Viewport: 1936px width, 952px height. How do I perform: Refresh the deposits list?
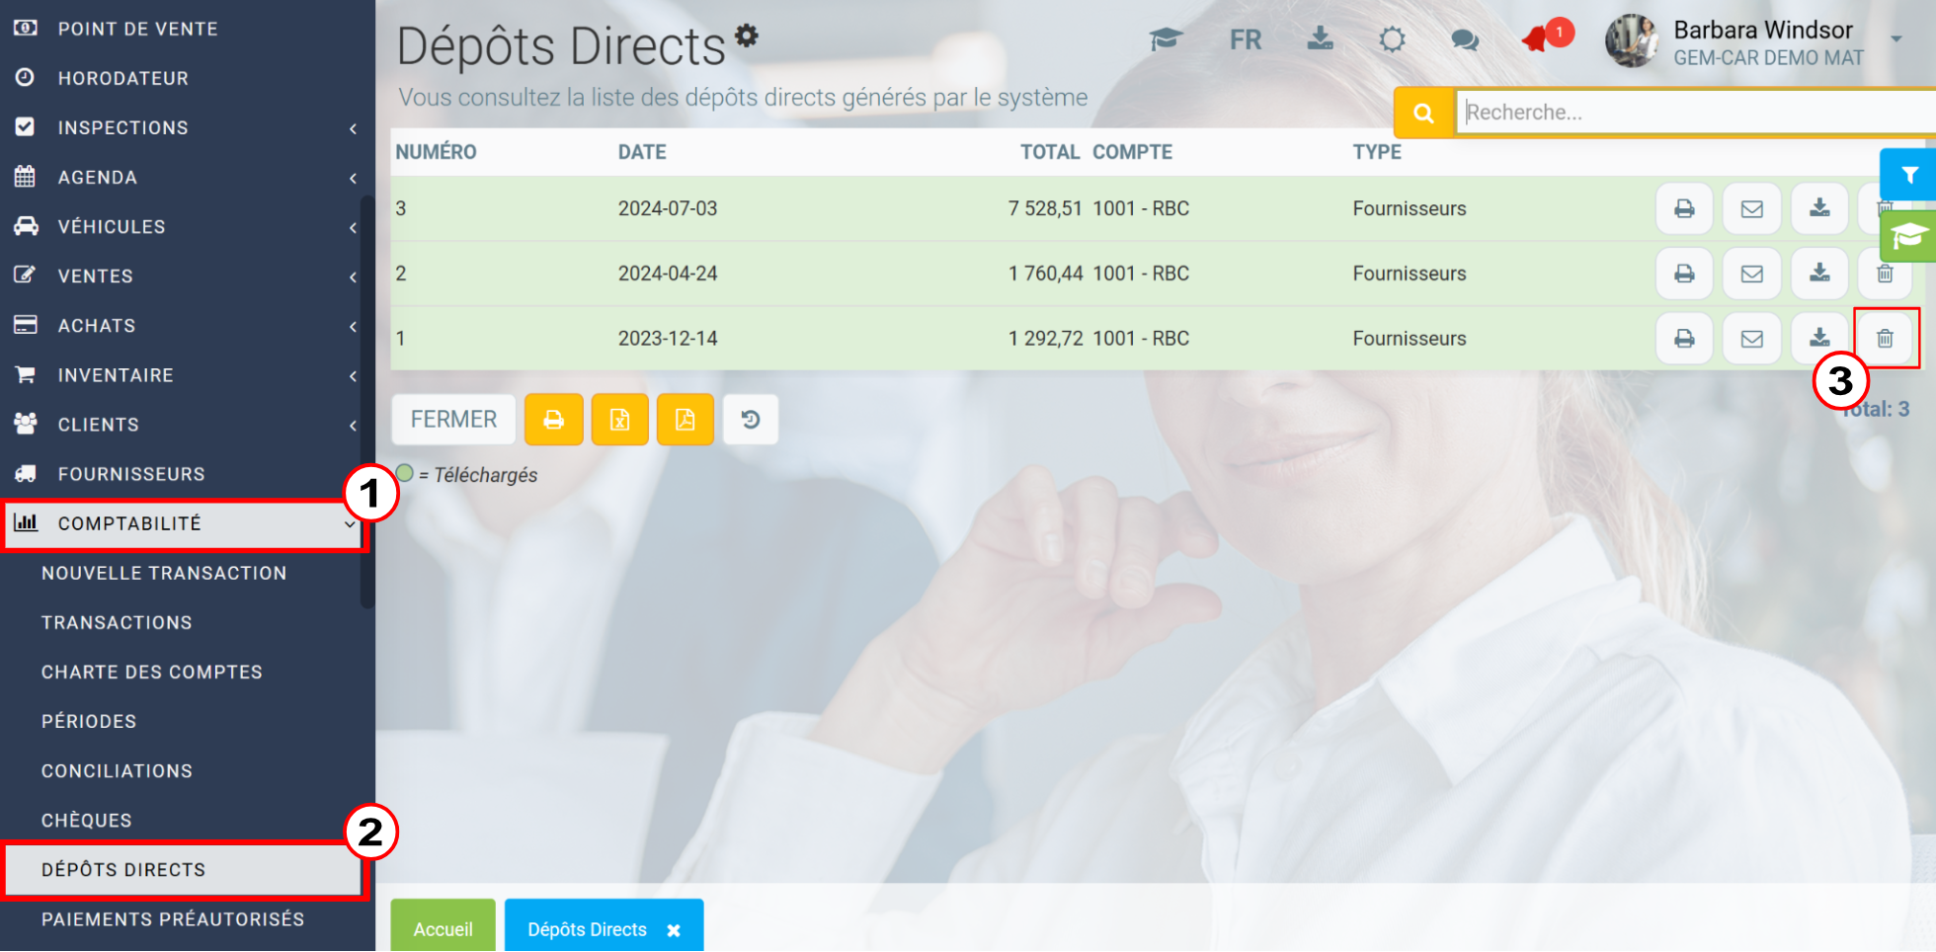coord(751,420)
